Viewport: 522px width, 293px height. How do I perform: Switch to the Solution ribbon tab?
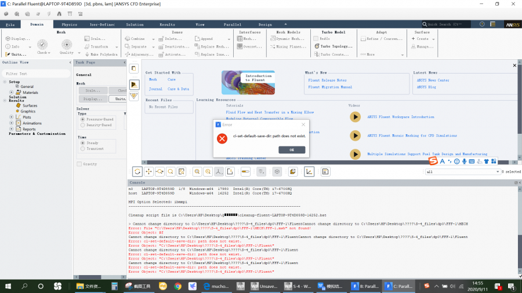pyautogui.click(x=135, y=24)
